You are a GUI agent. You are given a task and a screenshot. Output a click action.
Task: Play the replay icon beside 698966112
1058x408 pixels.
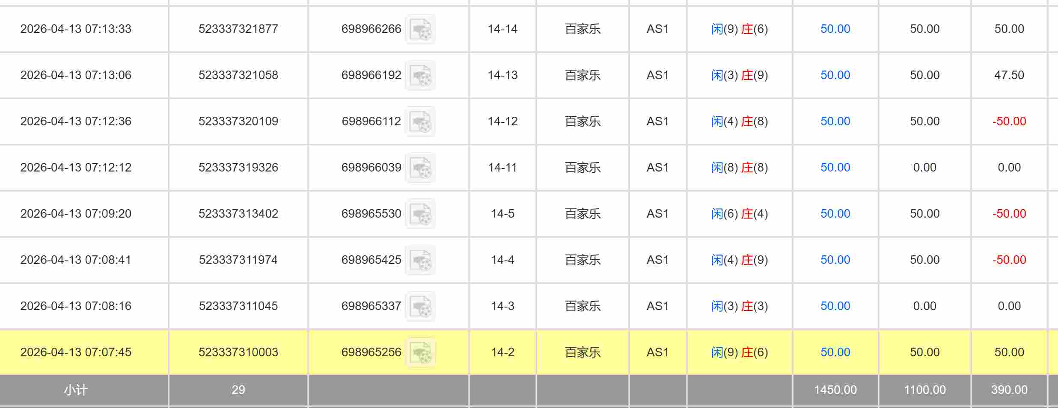coord(420,121)
